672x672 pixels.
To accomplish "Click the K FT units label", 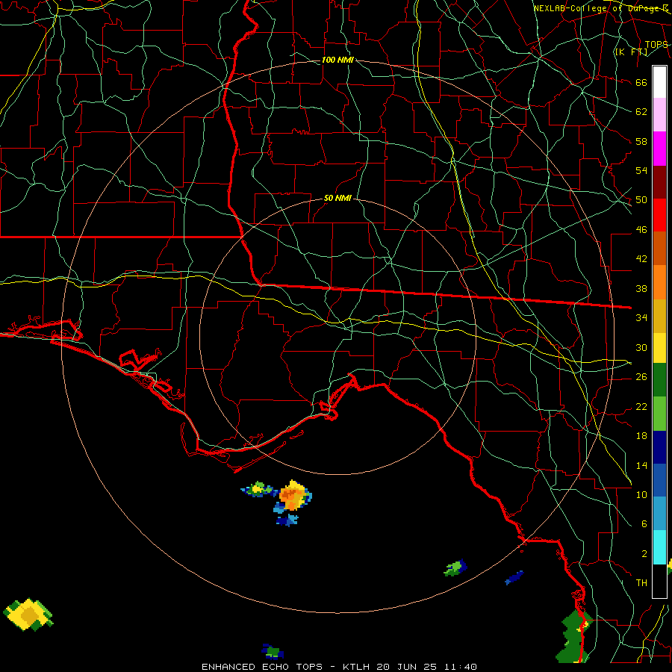I will point(631,52).
